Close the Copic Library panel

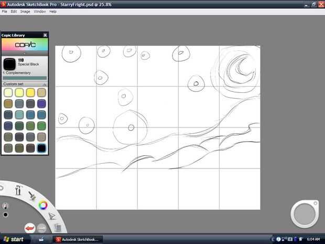click(45, 35)
